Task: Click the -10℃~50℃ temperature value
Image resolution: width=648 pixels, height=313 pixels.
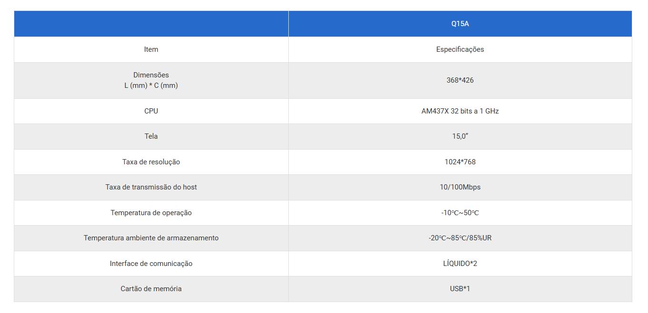Action: tap(460, 213)
